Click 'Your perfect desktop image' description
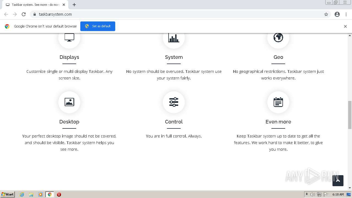352x198 pixels. [x=69, y=143]
